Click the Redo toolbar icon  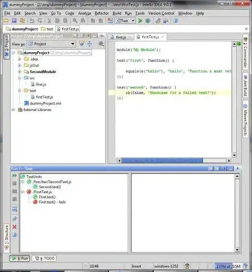click(x=40, y=20)
